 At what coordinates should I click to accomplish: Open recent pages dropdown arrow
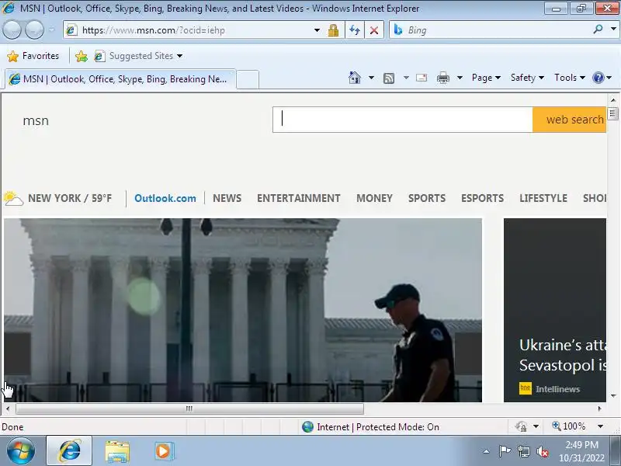point(52,30)
